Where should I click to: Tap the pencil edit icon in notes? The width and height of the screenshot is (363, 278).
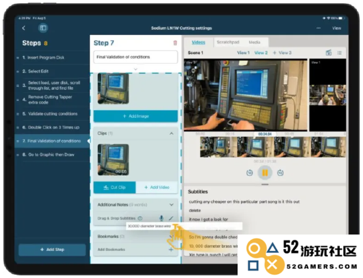[171, 218]
